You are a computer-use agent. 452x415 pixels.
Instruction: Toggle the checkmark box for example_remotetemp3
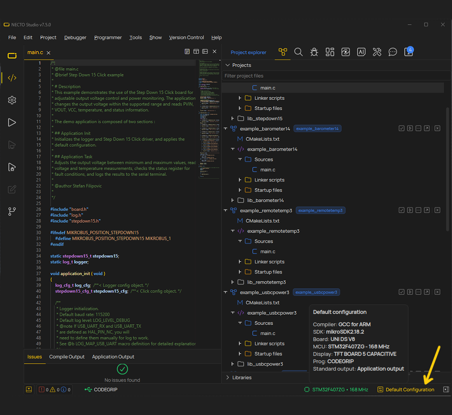[x=401, y=210]
